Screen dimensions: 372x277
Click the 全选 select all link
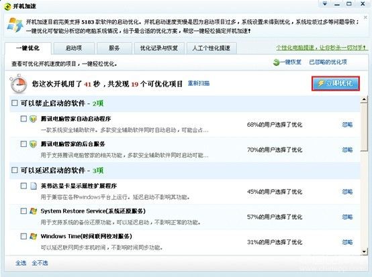(21, 263)
